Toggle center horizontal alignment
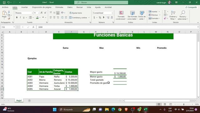Image resolution: width=200 pixels, height=113 pixels. 54,18
